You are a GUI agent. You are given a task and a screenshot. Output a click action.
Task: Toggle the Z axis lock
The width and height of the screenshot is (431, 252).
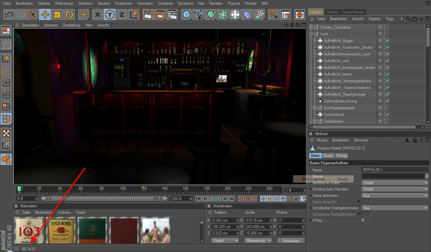coord(122,14)
